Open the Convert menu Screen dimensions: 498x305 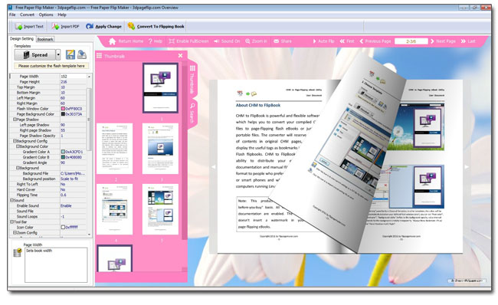pos(27,15)
